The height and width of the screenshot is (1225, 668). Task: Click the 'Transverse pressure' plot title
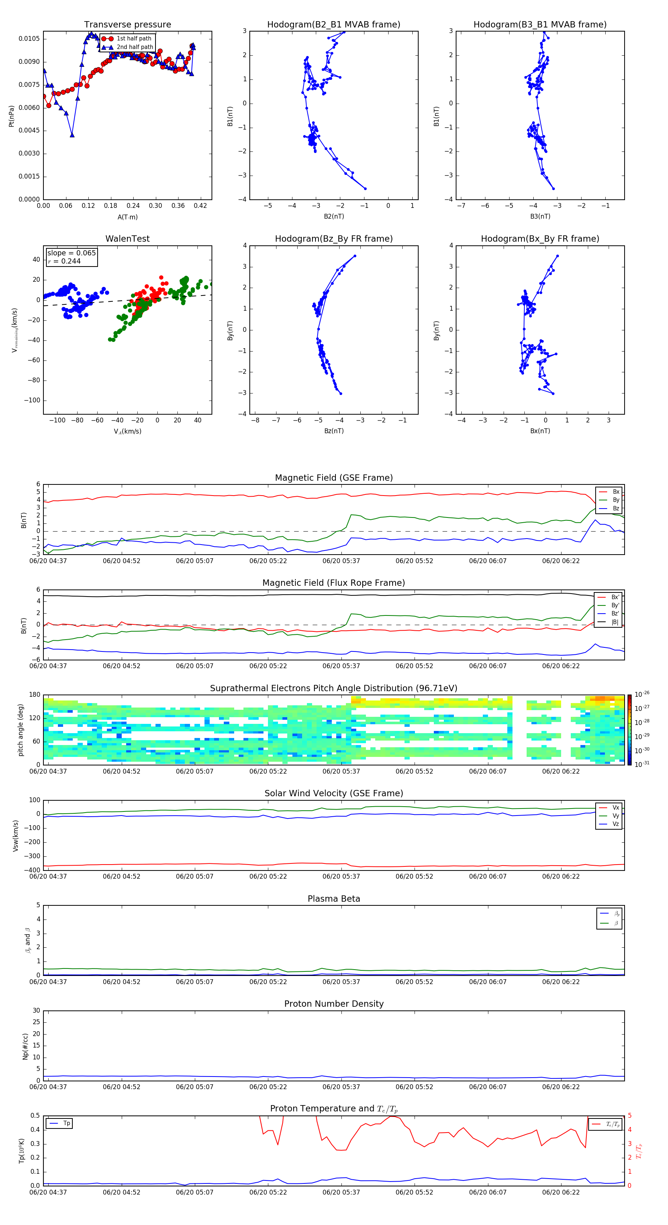[x=127, y=25]
